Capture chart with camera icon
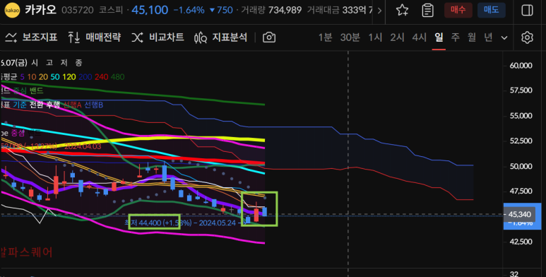Screen dimensions: 546x277 (x=269, y=37)
